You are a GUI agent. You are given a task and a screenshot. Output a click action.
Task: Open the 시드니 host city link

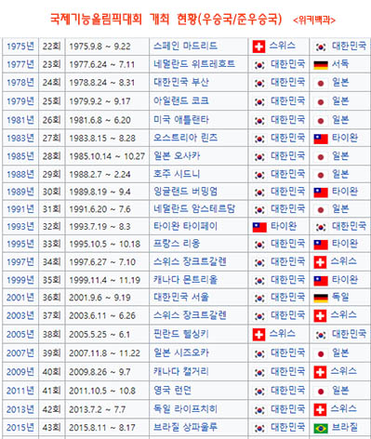187,174
